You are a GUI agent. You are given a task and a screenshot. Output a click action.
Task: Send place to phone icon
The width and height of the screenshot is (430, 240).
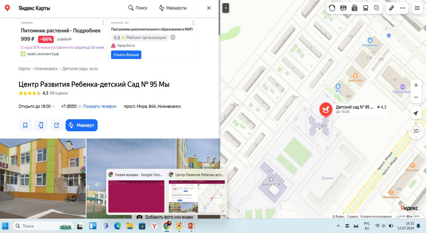tap(41, 125)
